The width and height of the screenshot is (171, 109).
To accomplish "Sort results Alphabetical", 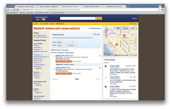I will point(61,53).
